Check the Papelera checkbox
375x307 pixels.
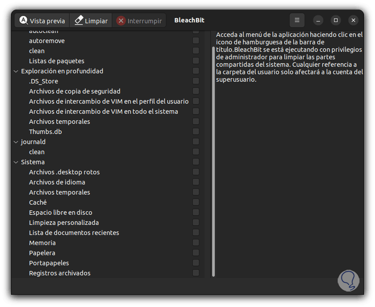tap(196, 253)
